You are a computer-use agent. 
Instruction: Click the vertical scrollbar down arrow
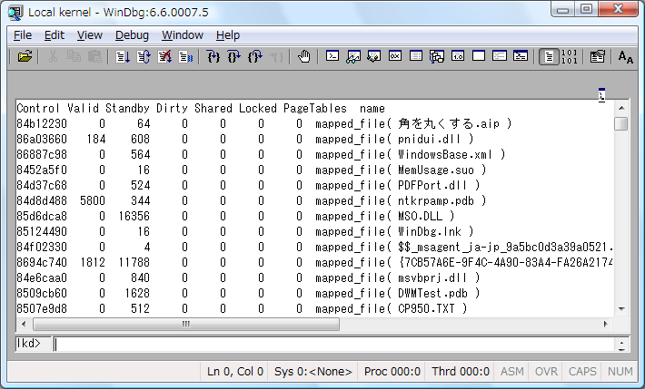point(621,309)
